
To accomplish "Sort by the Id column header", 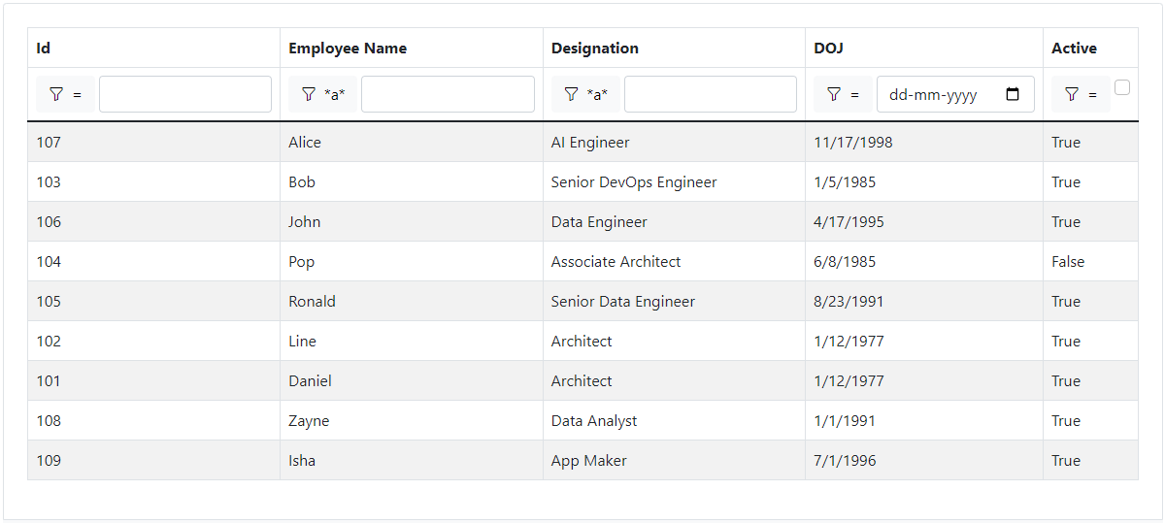I will 43,49.
